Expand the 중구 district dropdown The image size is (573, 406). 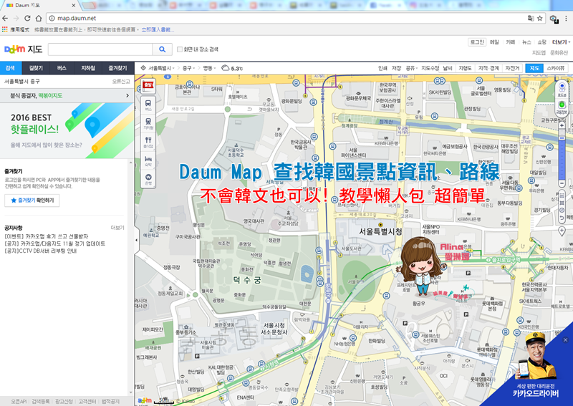[188, 68]
